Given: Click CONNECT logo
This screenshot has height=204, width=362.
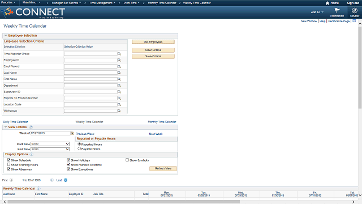Looking at the screenshot, I should [33, 12].
